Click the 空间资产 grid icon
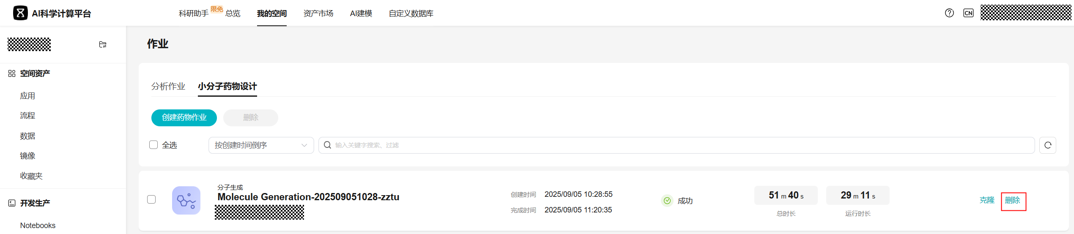Screen dimensions: 1074x234 (x=12, y=73)
